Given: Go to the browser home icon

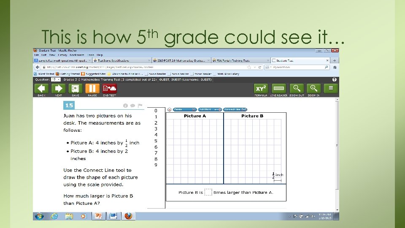Looking at the screenshot, I should pos(335,67).
